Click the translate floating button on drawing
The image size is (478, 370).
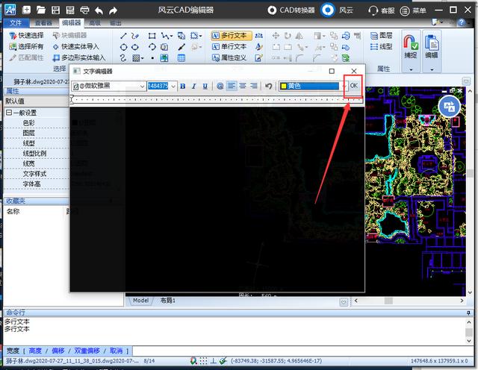pos(449,106)
